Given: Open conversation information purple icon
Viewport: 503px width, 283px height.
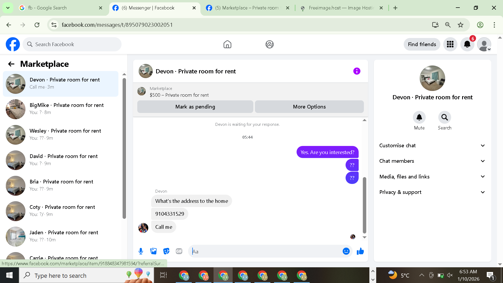Looking at the screenshot, I should pos(357,71).
